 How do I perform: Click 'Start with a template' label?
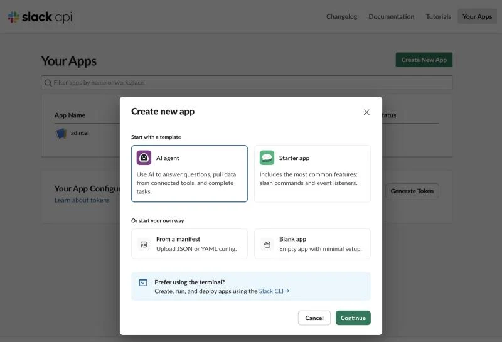click(x=156, y=137)
